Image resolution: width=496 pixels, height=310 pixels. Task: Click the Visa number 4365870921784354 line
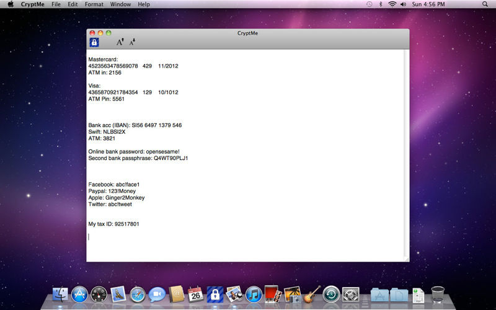pyautogui.click(x=133, y=92)
